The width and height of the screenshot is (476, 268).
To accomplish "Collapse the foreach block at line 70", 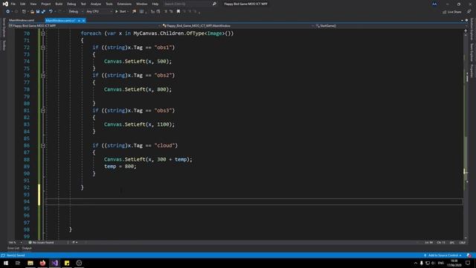I will 43,33.
